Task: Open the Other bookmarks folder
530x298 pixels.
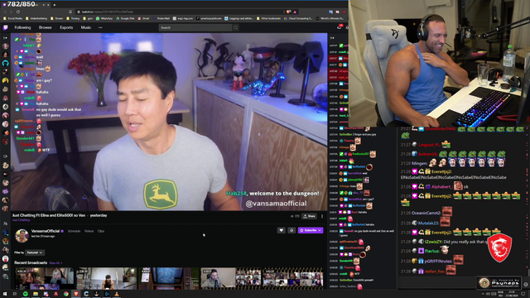Action: click(x=269, y=18)
